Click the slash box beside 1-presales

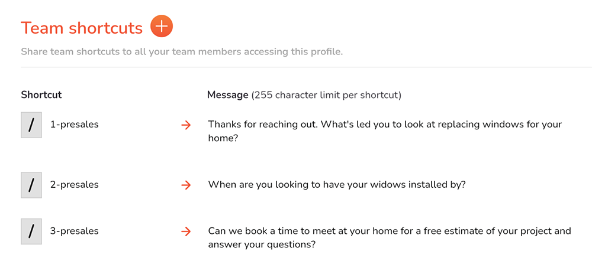pyautogui.click(x=31, y=125)
